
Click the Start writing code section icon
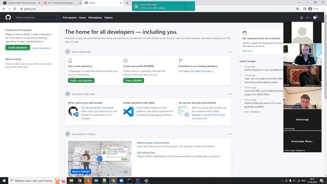point(68,52)
